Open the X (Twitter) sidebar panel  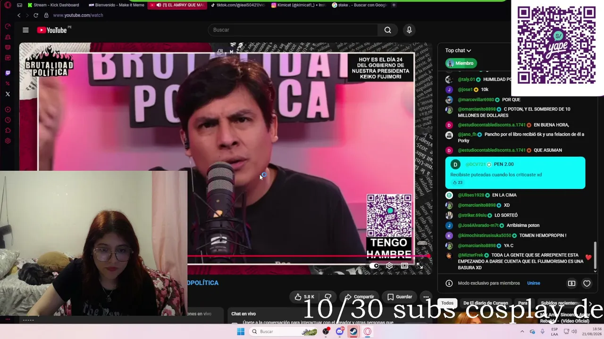tap(8, 94)
